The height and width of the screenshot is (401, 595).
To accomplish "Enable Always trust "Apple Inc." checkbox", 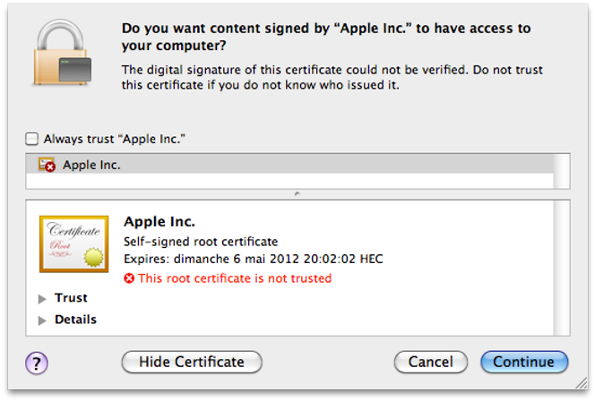I will pos(32,139).
